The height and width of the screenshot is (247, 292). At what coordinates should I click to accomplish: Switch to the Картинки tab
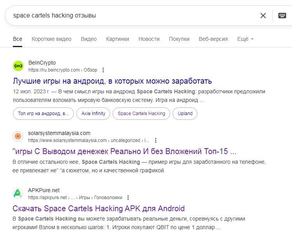coord(118,39)
